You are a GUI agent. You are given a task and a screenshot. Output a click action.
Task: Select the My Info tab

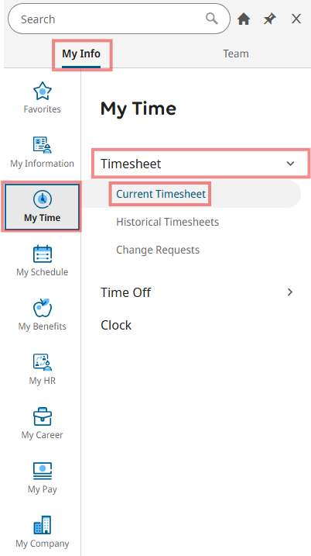click(81, 54)
